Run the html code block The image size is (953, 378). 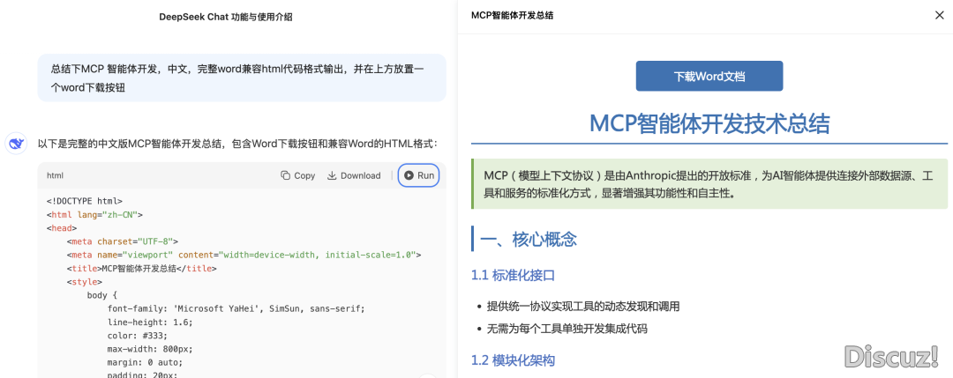(x=419, y=175)
